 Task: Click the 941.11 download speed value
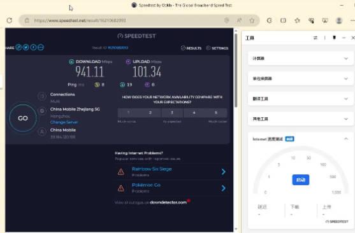click(x=89, y=72)
